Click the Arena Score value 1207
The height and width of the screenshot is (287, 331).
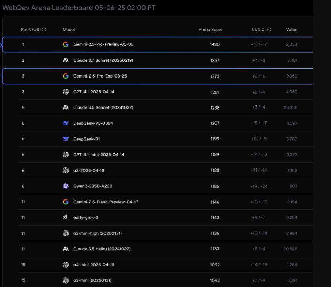pos(215,123)
